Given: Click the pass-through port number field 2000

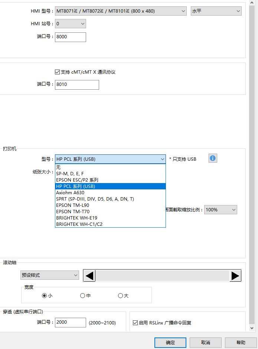Looking at the screenshot, I should (70, 322).
